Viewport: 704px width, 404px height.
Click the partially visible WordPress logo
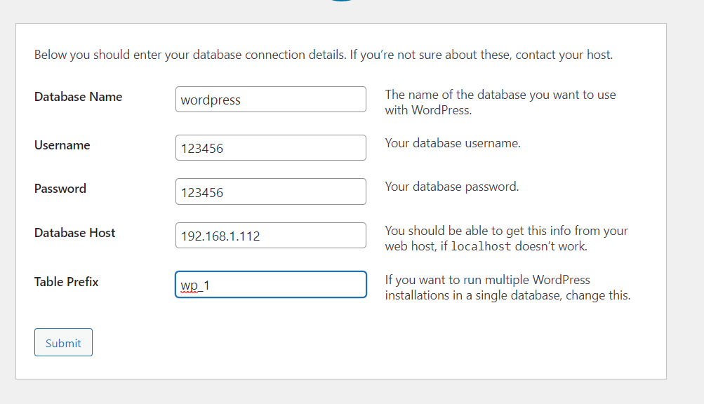coord(341,1)
